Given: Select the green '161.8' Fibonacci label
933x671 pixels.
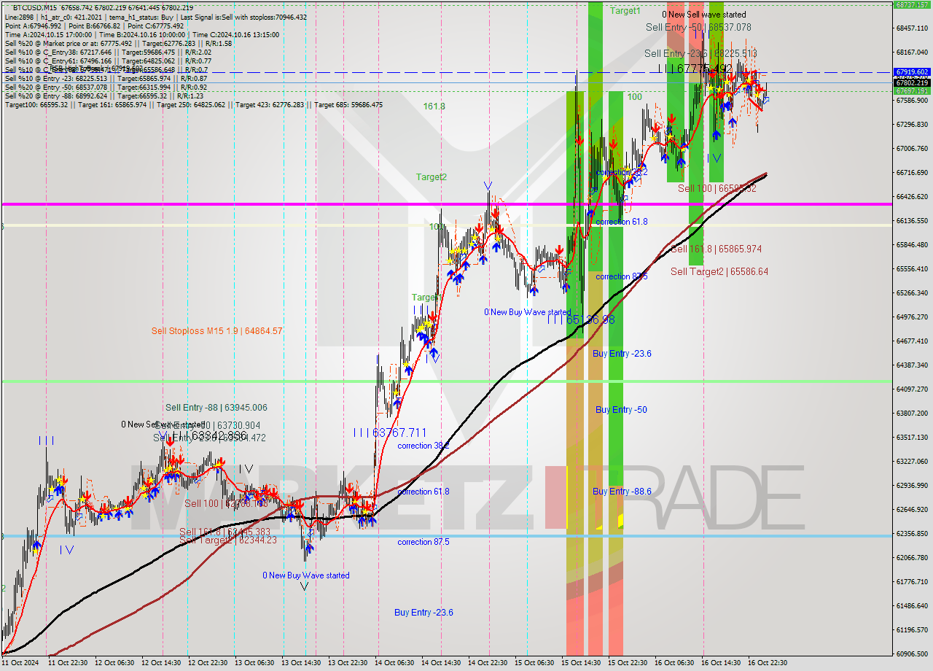Looking at the screenshot, I should point(434,106).
